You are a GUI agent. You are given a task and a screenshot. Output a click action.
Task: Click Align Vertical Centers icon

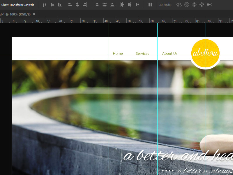(x=52, y=5)
